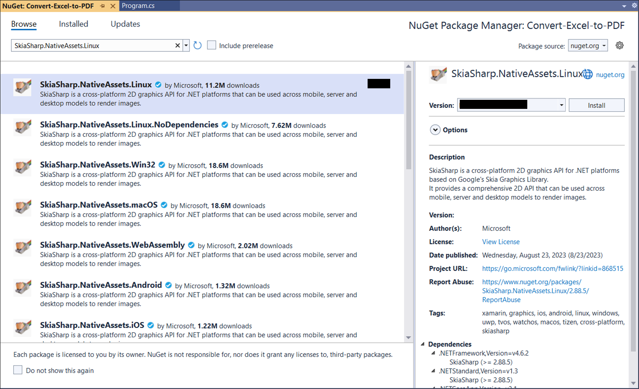Viewport: 639px width, 389px height.
Task: Click SkiaSharp (>= 2.88.5) under .NETFramework
Action: 481,362
